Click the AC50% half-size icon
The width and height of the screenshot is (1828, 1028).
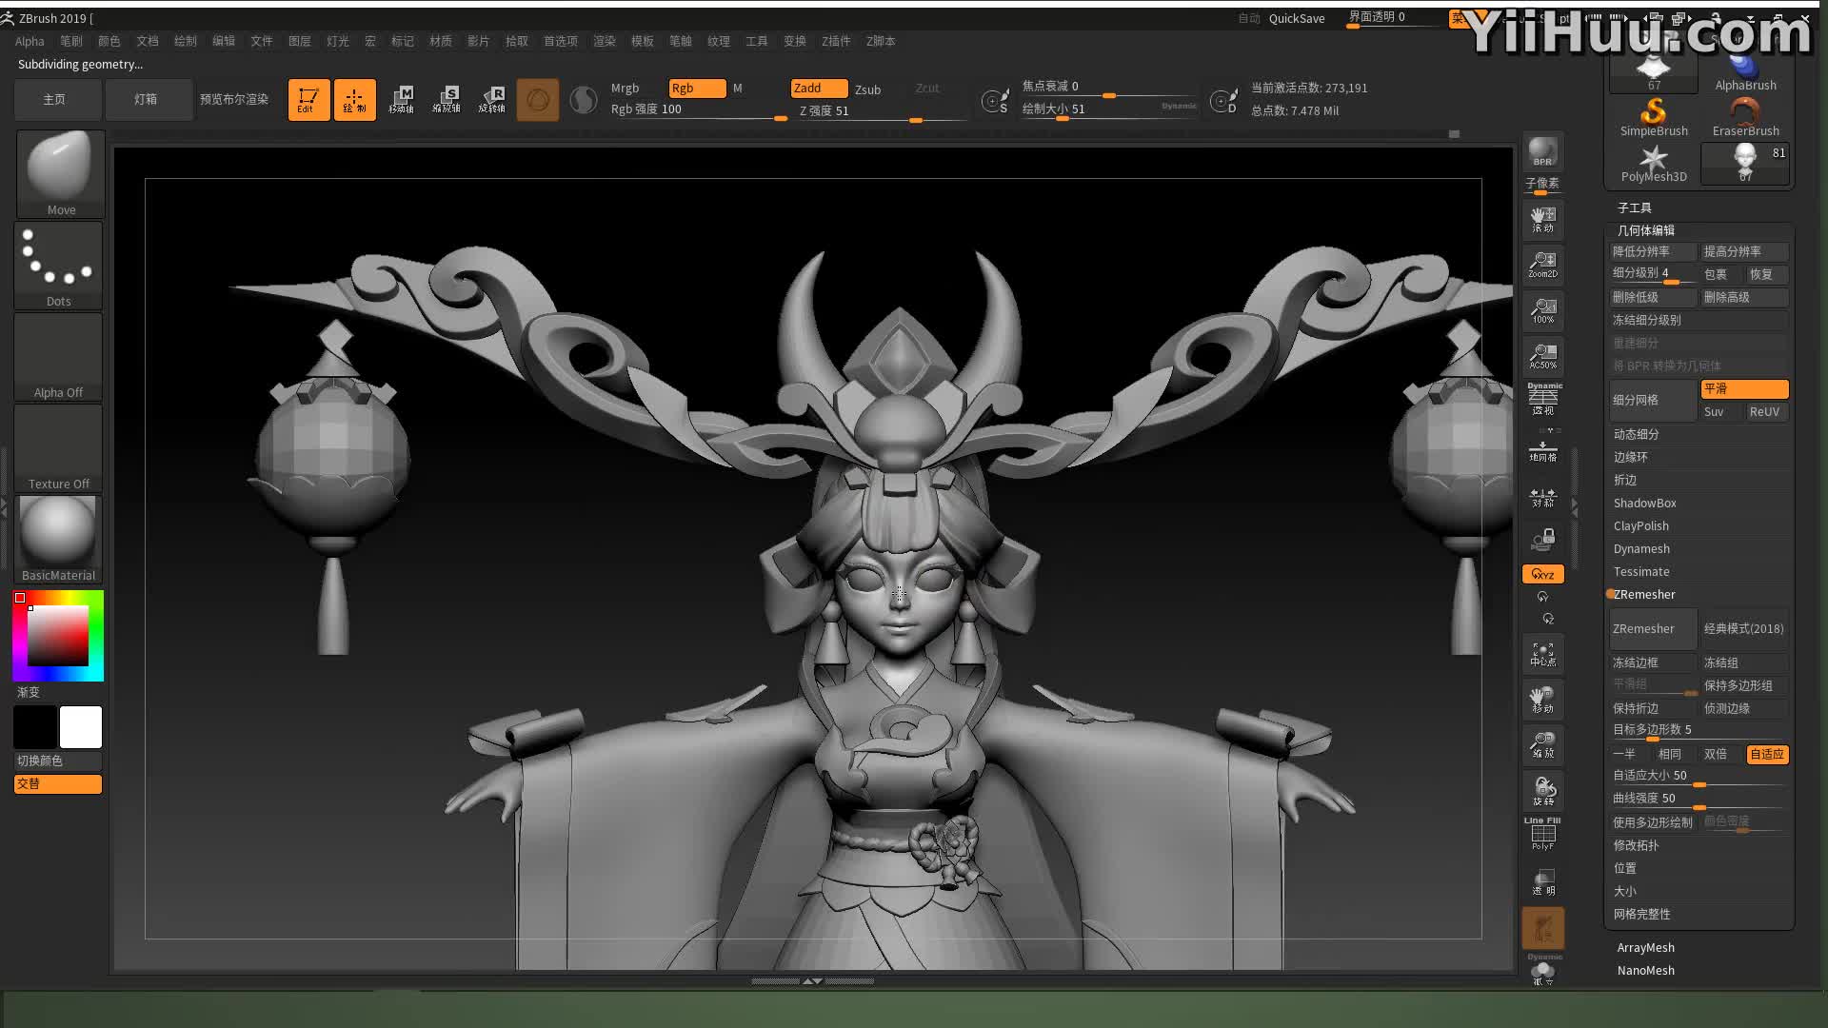tap(1542, 356)
